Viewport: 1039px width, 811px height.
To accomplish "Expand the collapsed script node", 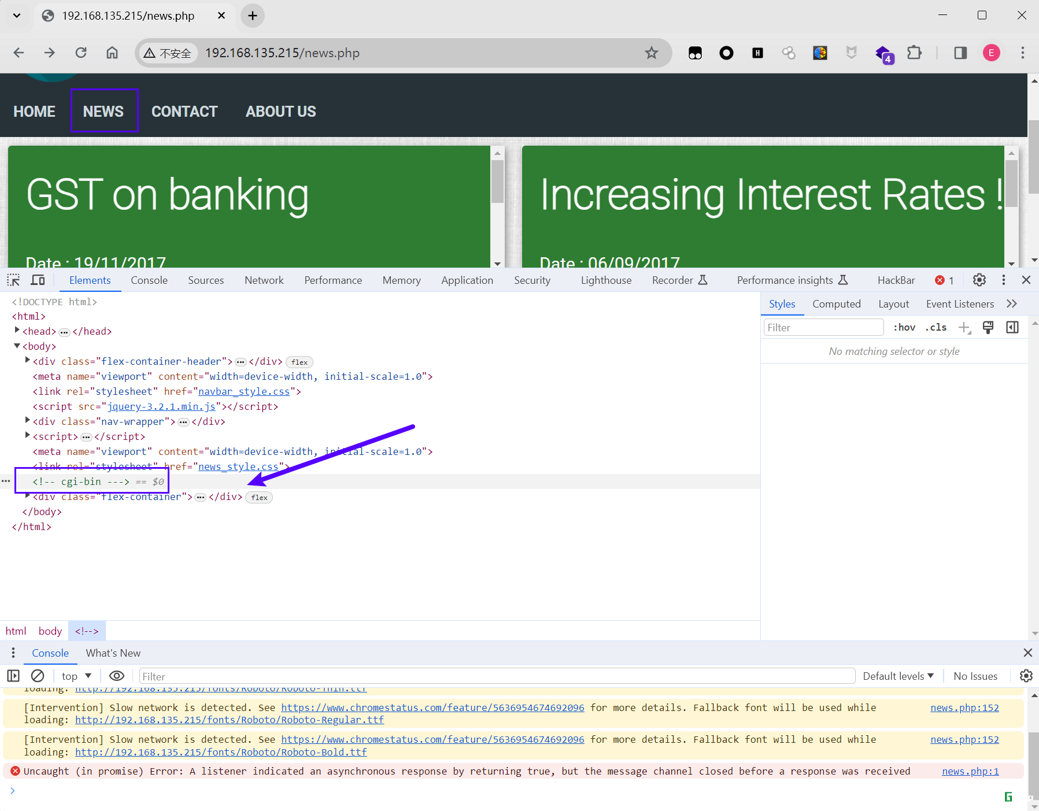I will 27,436.
